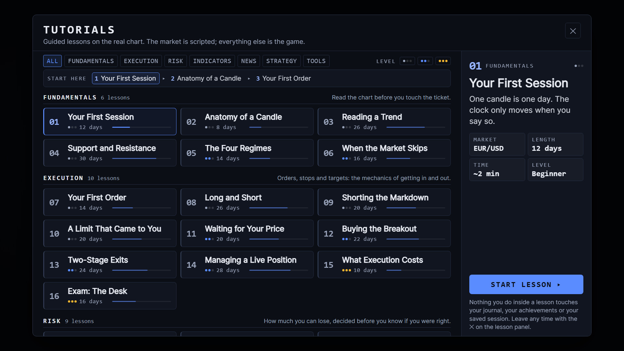Screen dimensions: 624x351
Task: Select lesson 05 The Four Regimes
Action: pos(247,153)
